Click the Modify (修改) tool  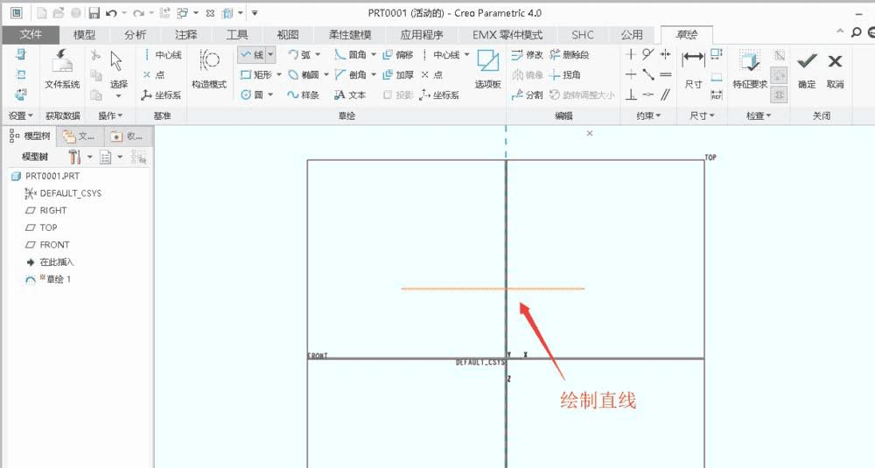(x=528, y=54)
